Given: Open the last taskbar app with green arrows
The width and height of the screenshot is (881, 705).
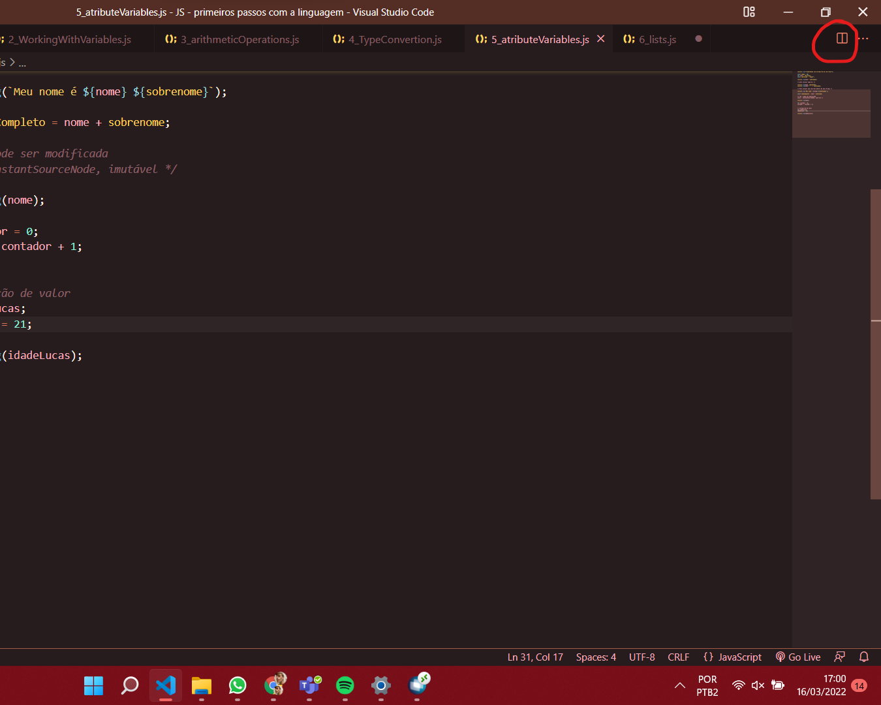Looking at the screenshot, I should point(418,685).
